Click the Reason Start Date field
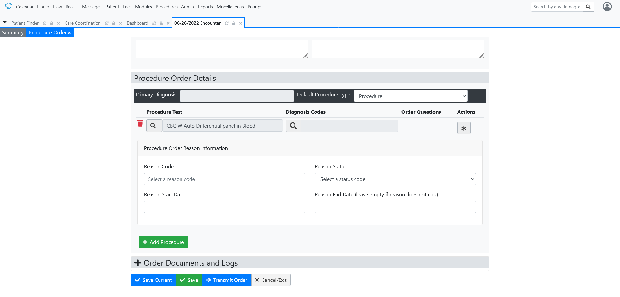This screenshot has width=620, height=297. [224, 207]
